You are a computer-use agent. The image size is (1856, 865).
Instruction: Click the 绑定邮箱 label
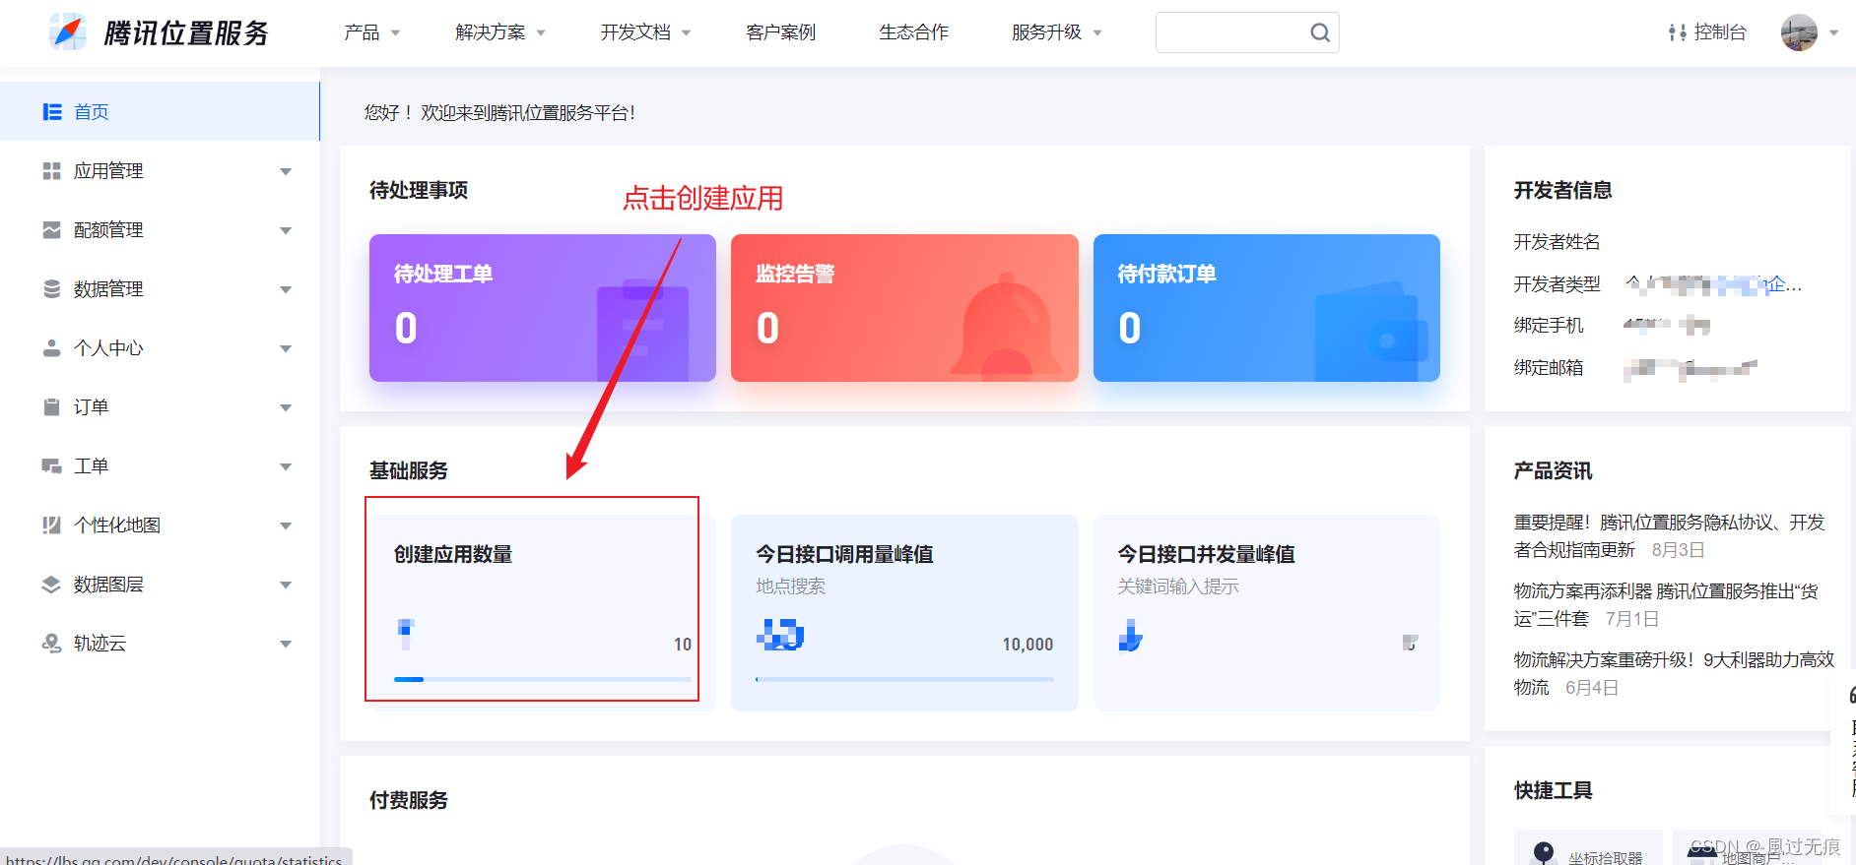(x=1549, y=368)
